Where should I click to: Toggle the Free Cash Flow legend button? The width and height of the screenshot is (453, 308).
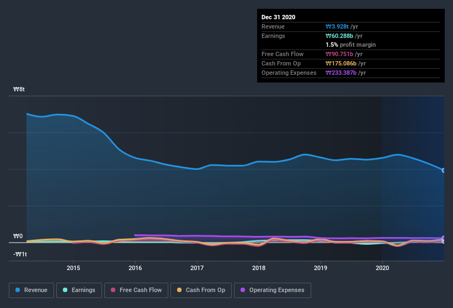[136, 290]
